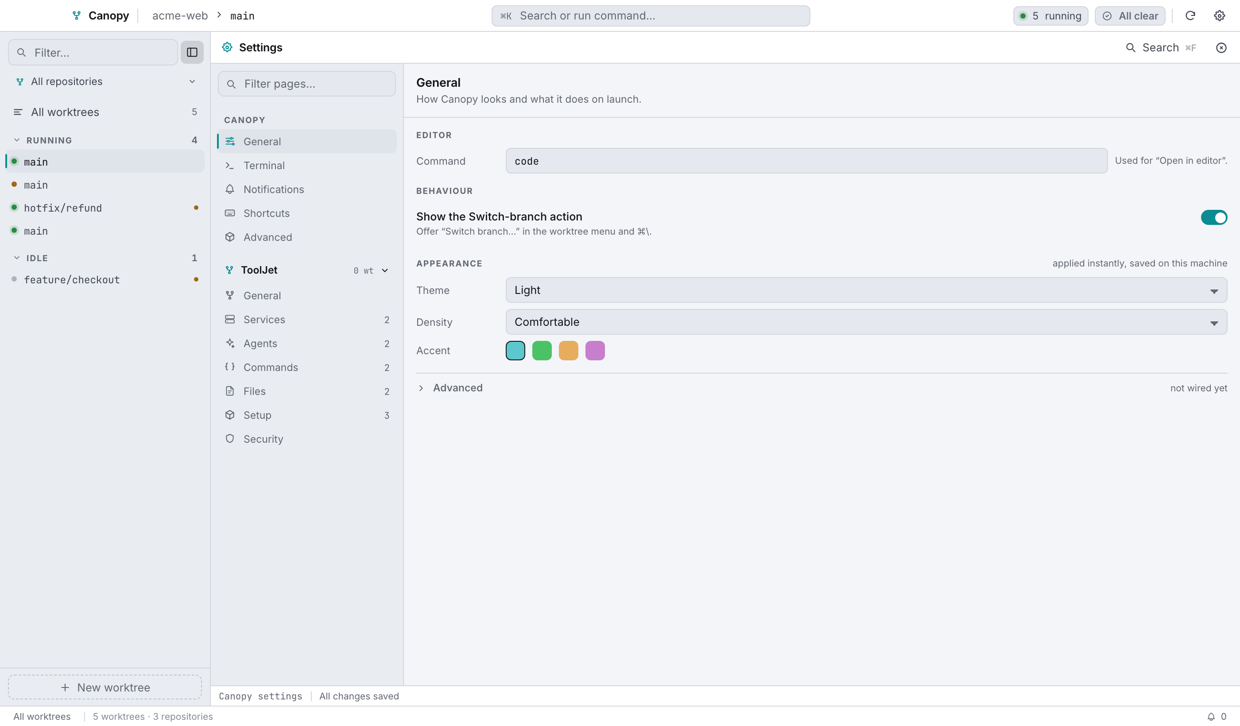Close the Settings panel with the X icon
This screenshot has width=1240, height=726.
point(1221,48)
